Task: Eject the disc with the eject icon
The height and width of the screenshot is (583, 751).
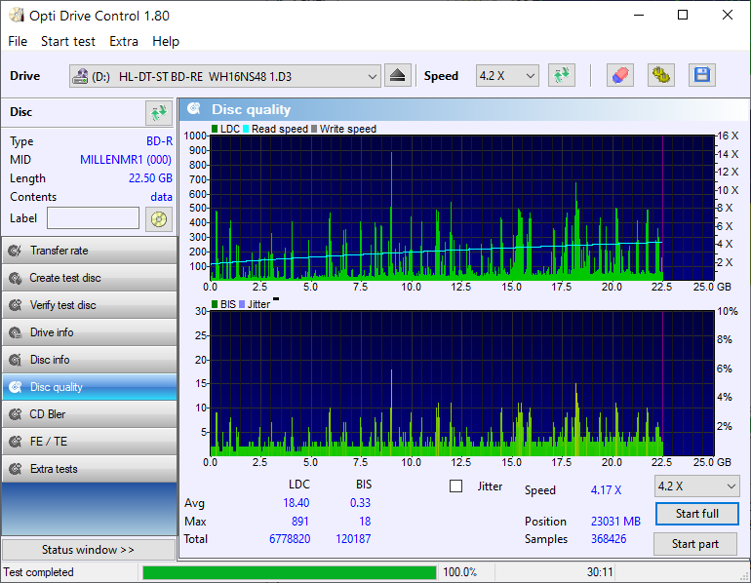Action: (x=398, y=76)
